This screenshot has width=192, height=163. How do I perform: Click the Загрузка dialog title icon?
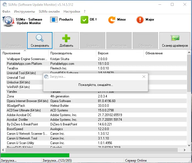[46, 77]
